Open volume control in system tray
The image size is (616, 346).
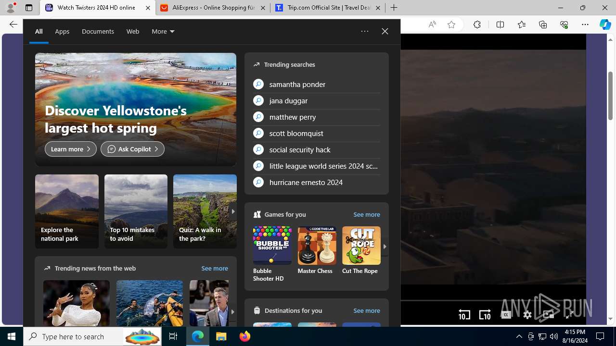[x=553, y=336]
